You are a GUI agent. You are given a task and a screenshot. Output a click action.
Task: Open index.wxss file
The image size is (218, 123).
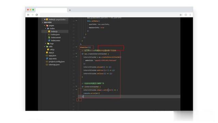click(x=54, y=41)
